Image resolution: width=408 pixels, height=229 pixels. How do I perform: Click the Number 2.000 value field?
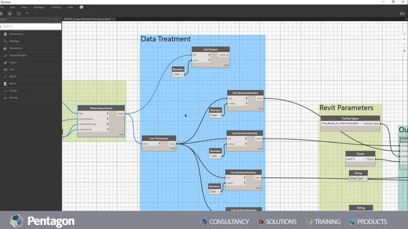(x=213, y=191)
